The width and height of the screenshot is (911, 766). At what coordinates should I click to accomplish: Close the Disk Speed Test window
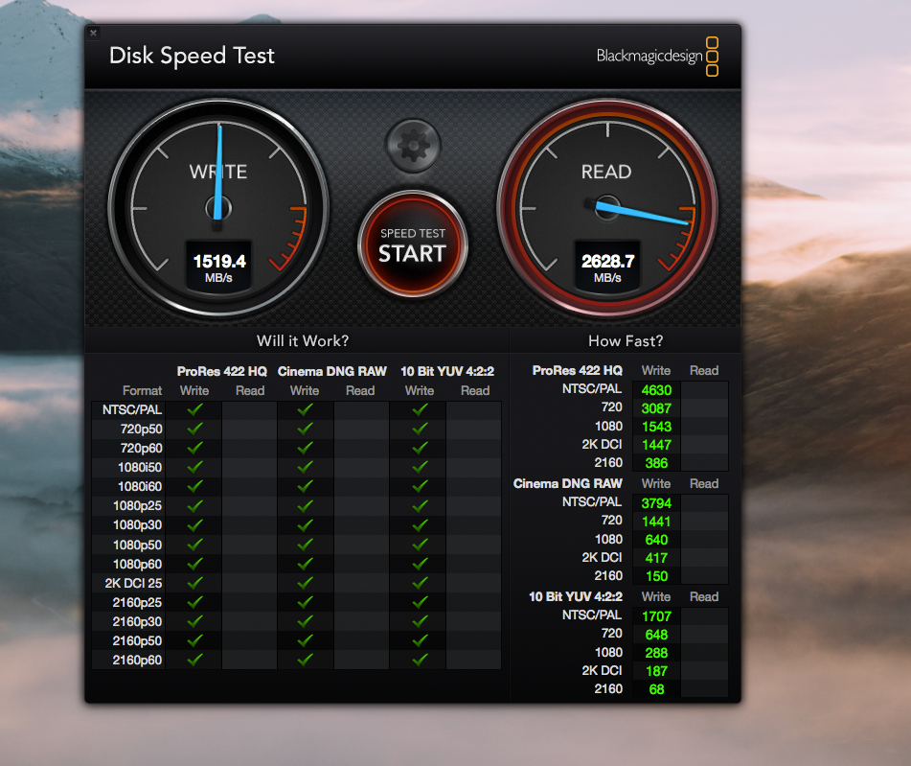click(94, 34)
